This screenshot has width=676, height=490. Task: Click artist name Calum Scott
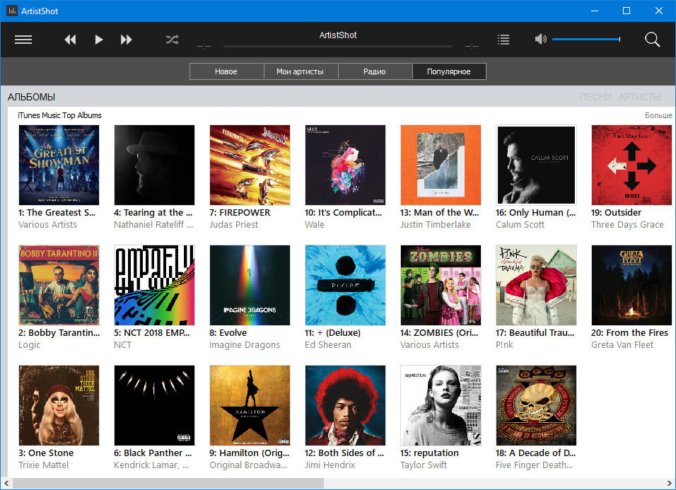[x=520, y=225]
